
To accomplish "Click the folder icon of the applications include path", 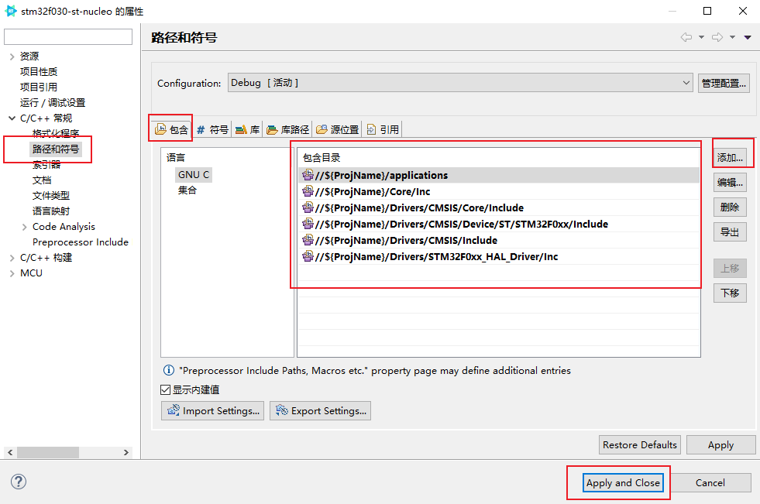I will coord(308,176).
